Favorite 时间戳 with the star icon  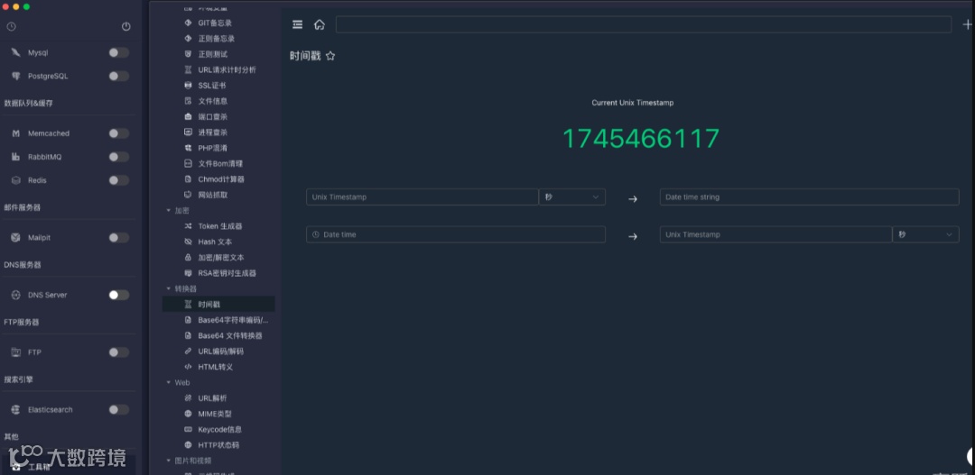pyautogui.click(x=330, y=56)
